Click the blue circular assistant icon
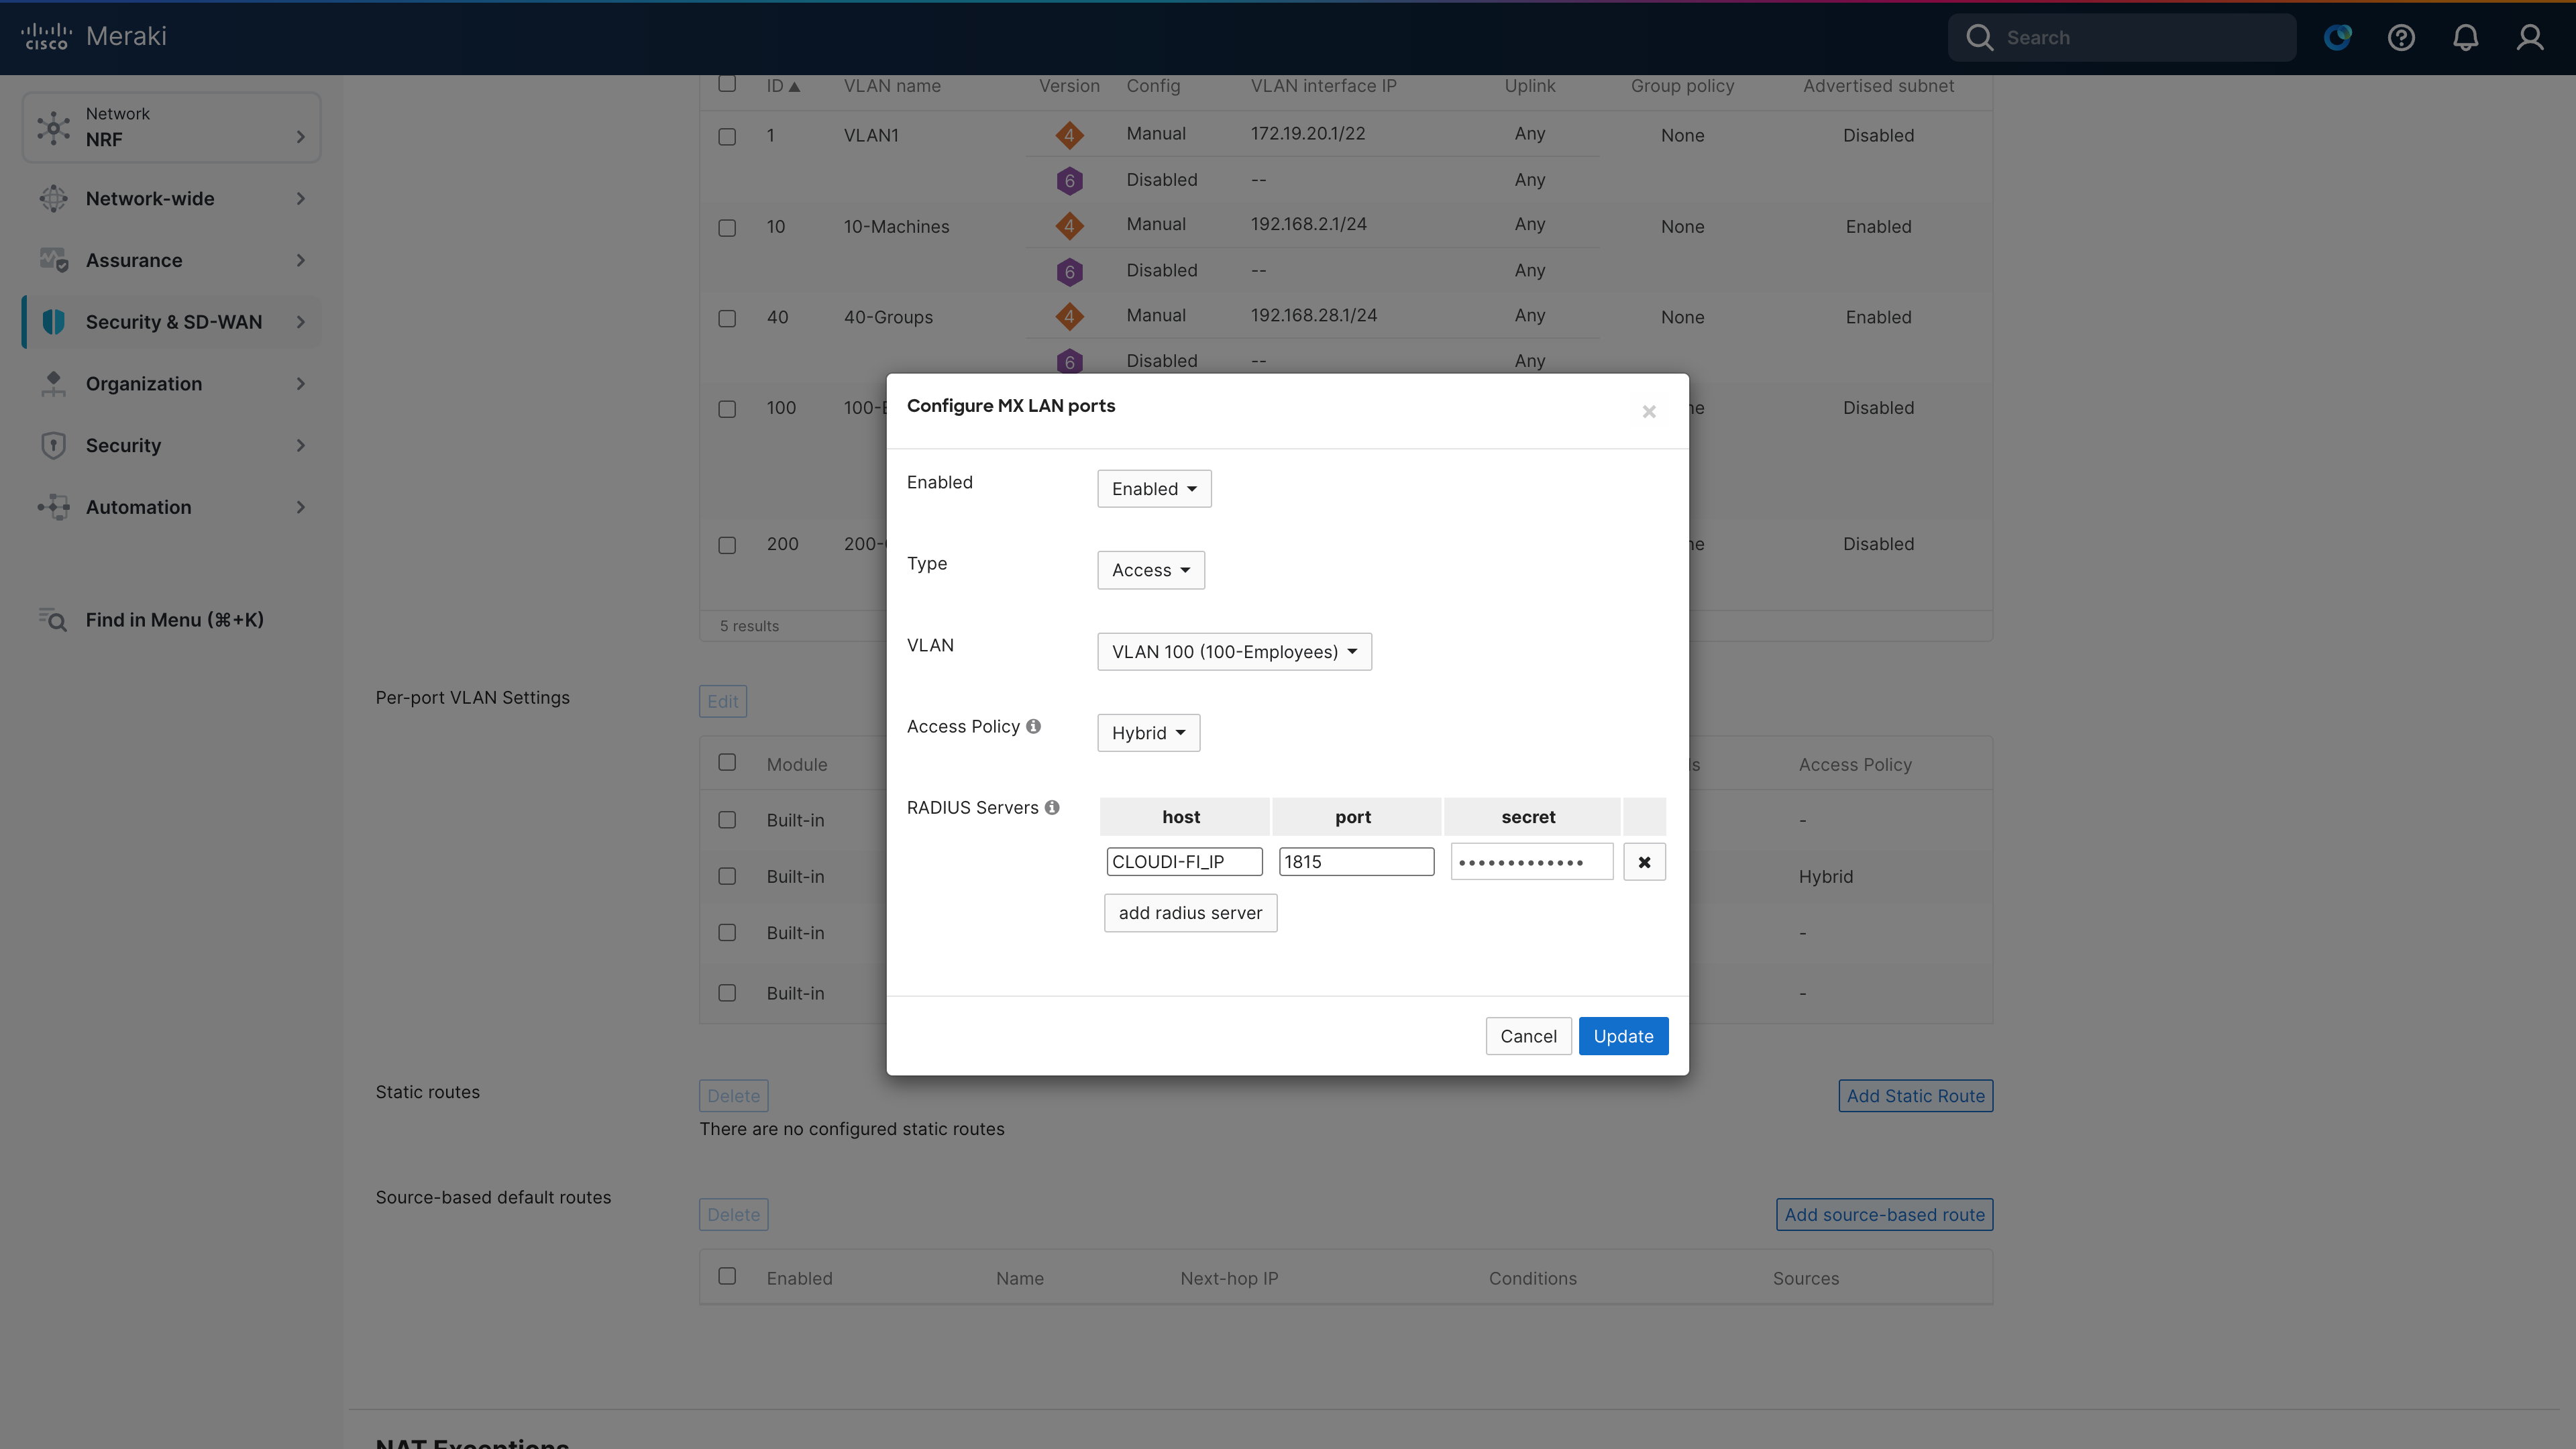Image resolution: width=2576 pixels, height=1449 pixels. 2337,37
